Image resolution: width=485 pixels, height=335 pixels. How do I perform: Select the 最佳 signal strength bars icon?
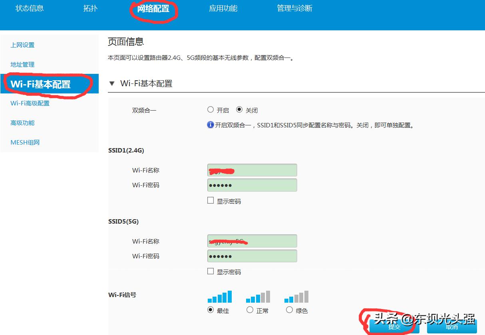click(220, 296)
